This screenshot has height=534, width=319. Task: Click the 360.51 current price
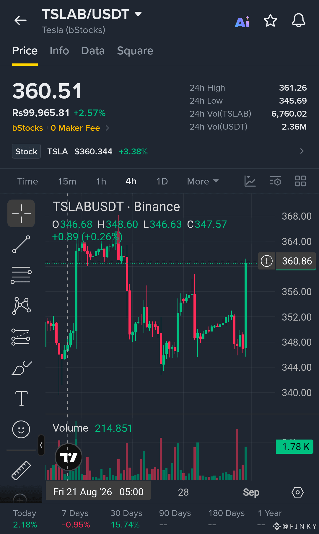click(47, 91)
